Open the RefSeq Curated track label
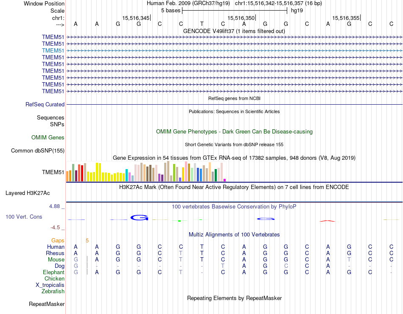This screenshot has width=403, height=314. (45, 105)
